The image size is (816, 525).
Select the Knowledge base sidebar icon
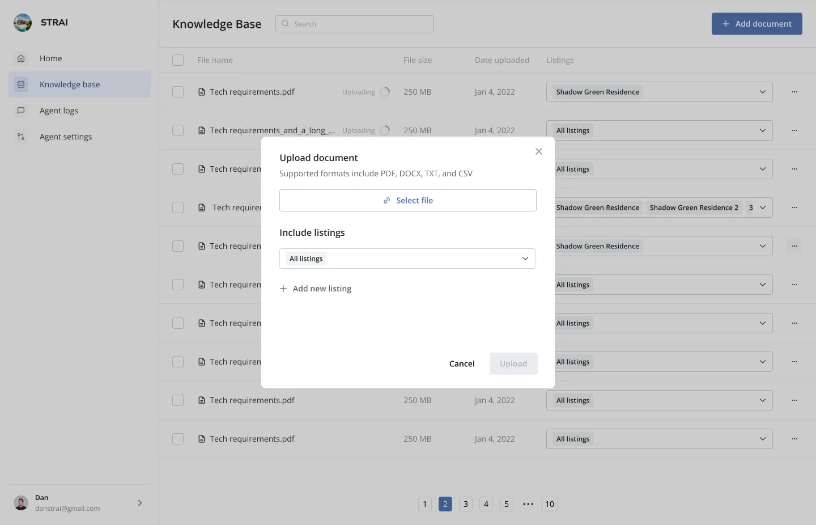[x=21, y=84]
